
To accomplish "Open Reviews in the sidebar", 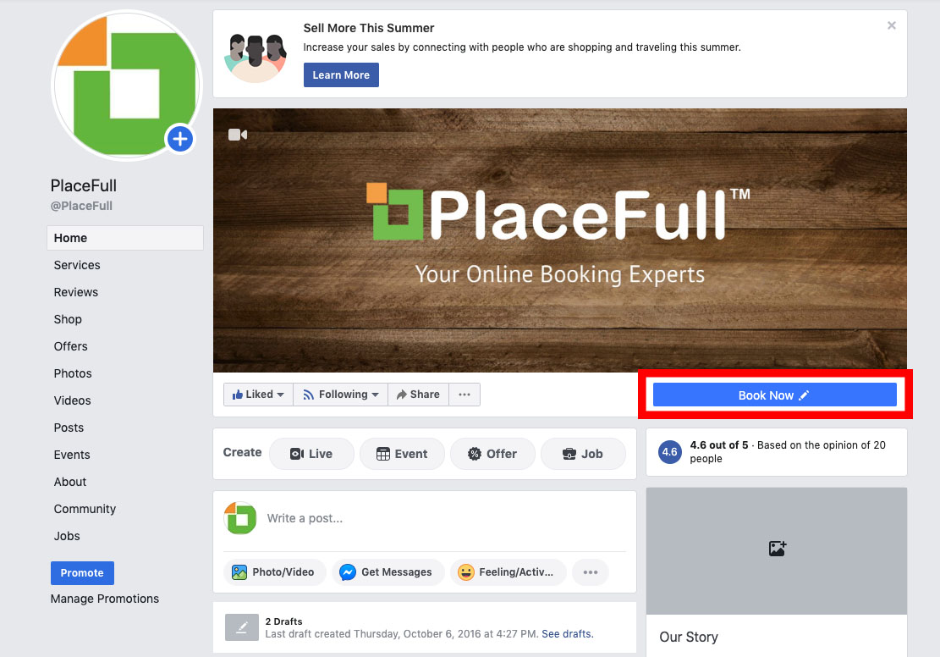I will (x=75, y=292).
